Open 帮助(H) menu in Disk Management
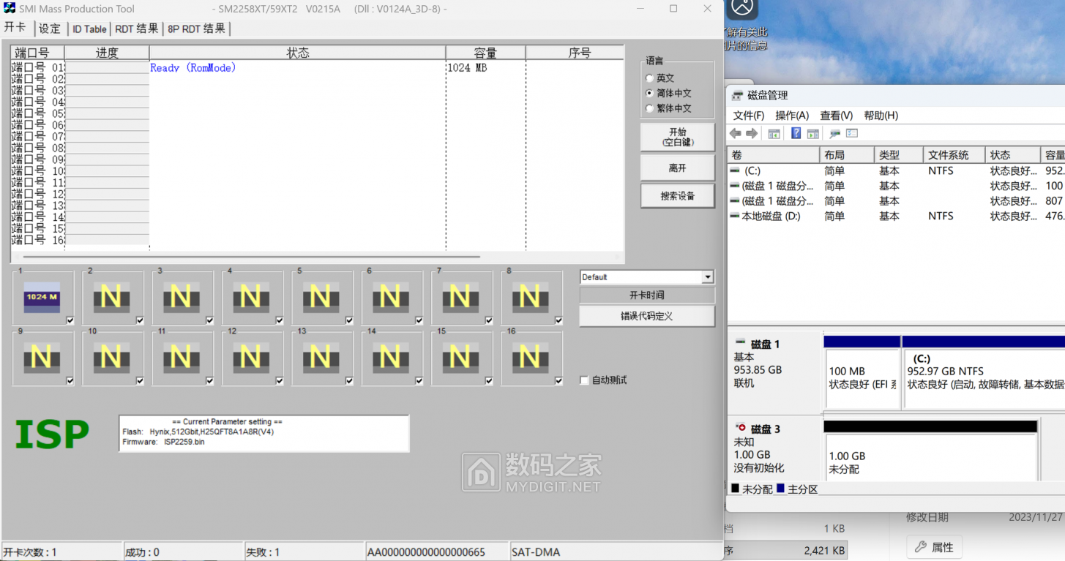This screenshot has height=561, width=1065. (x=881, y=116)
